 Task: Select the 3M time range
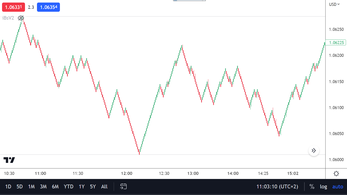(43, 187)
